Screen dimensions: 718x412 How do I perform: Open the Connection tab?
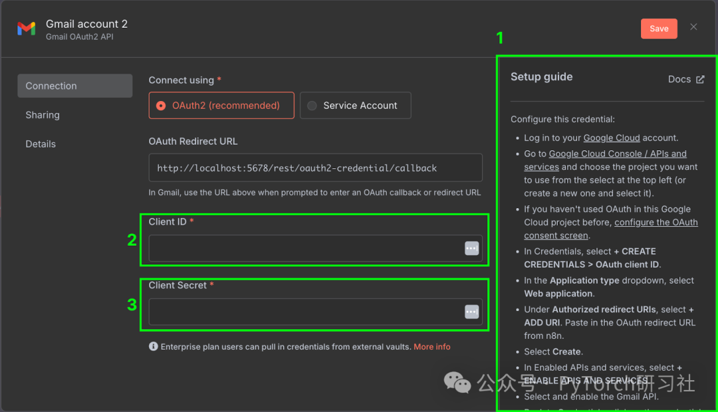click(x=74, y=86)
